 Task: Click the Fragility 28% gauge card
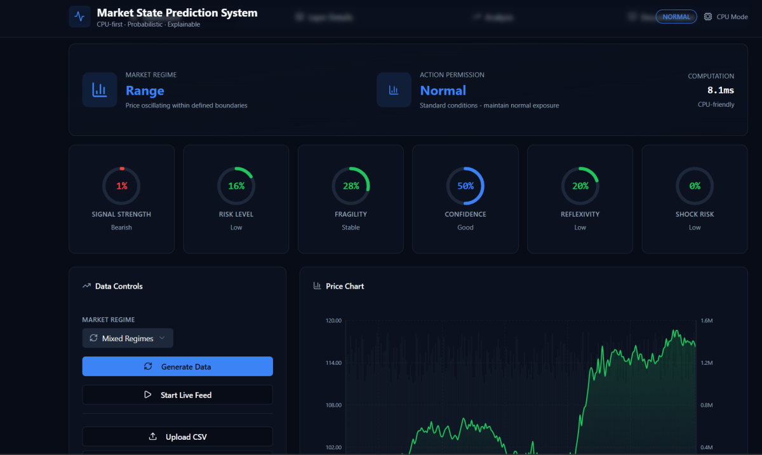pyautogui.click(x=351, y=199)
